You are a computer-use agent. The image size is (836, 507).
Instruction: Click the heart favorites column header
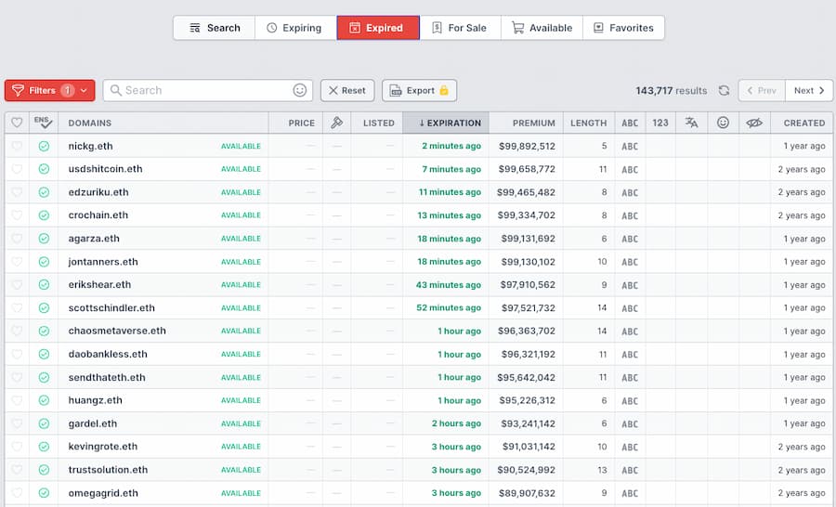[x=17, y=123]
